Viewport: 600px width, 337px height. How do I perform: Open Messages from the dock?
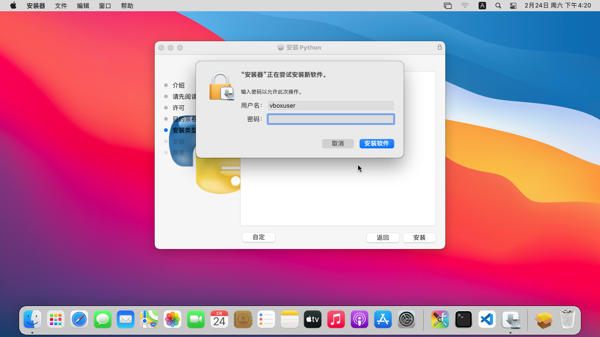click(x=103, y=320)
